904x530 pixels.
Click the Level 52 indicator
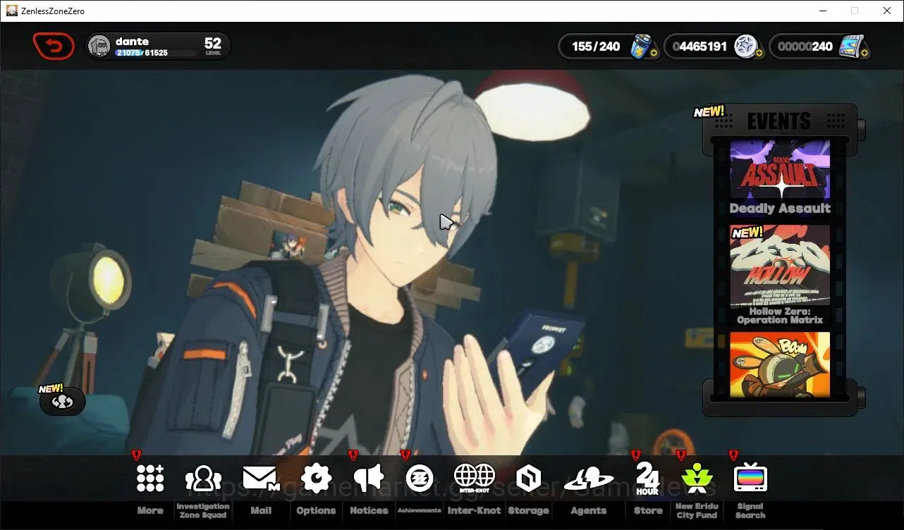tap(213, 47)
